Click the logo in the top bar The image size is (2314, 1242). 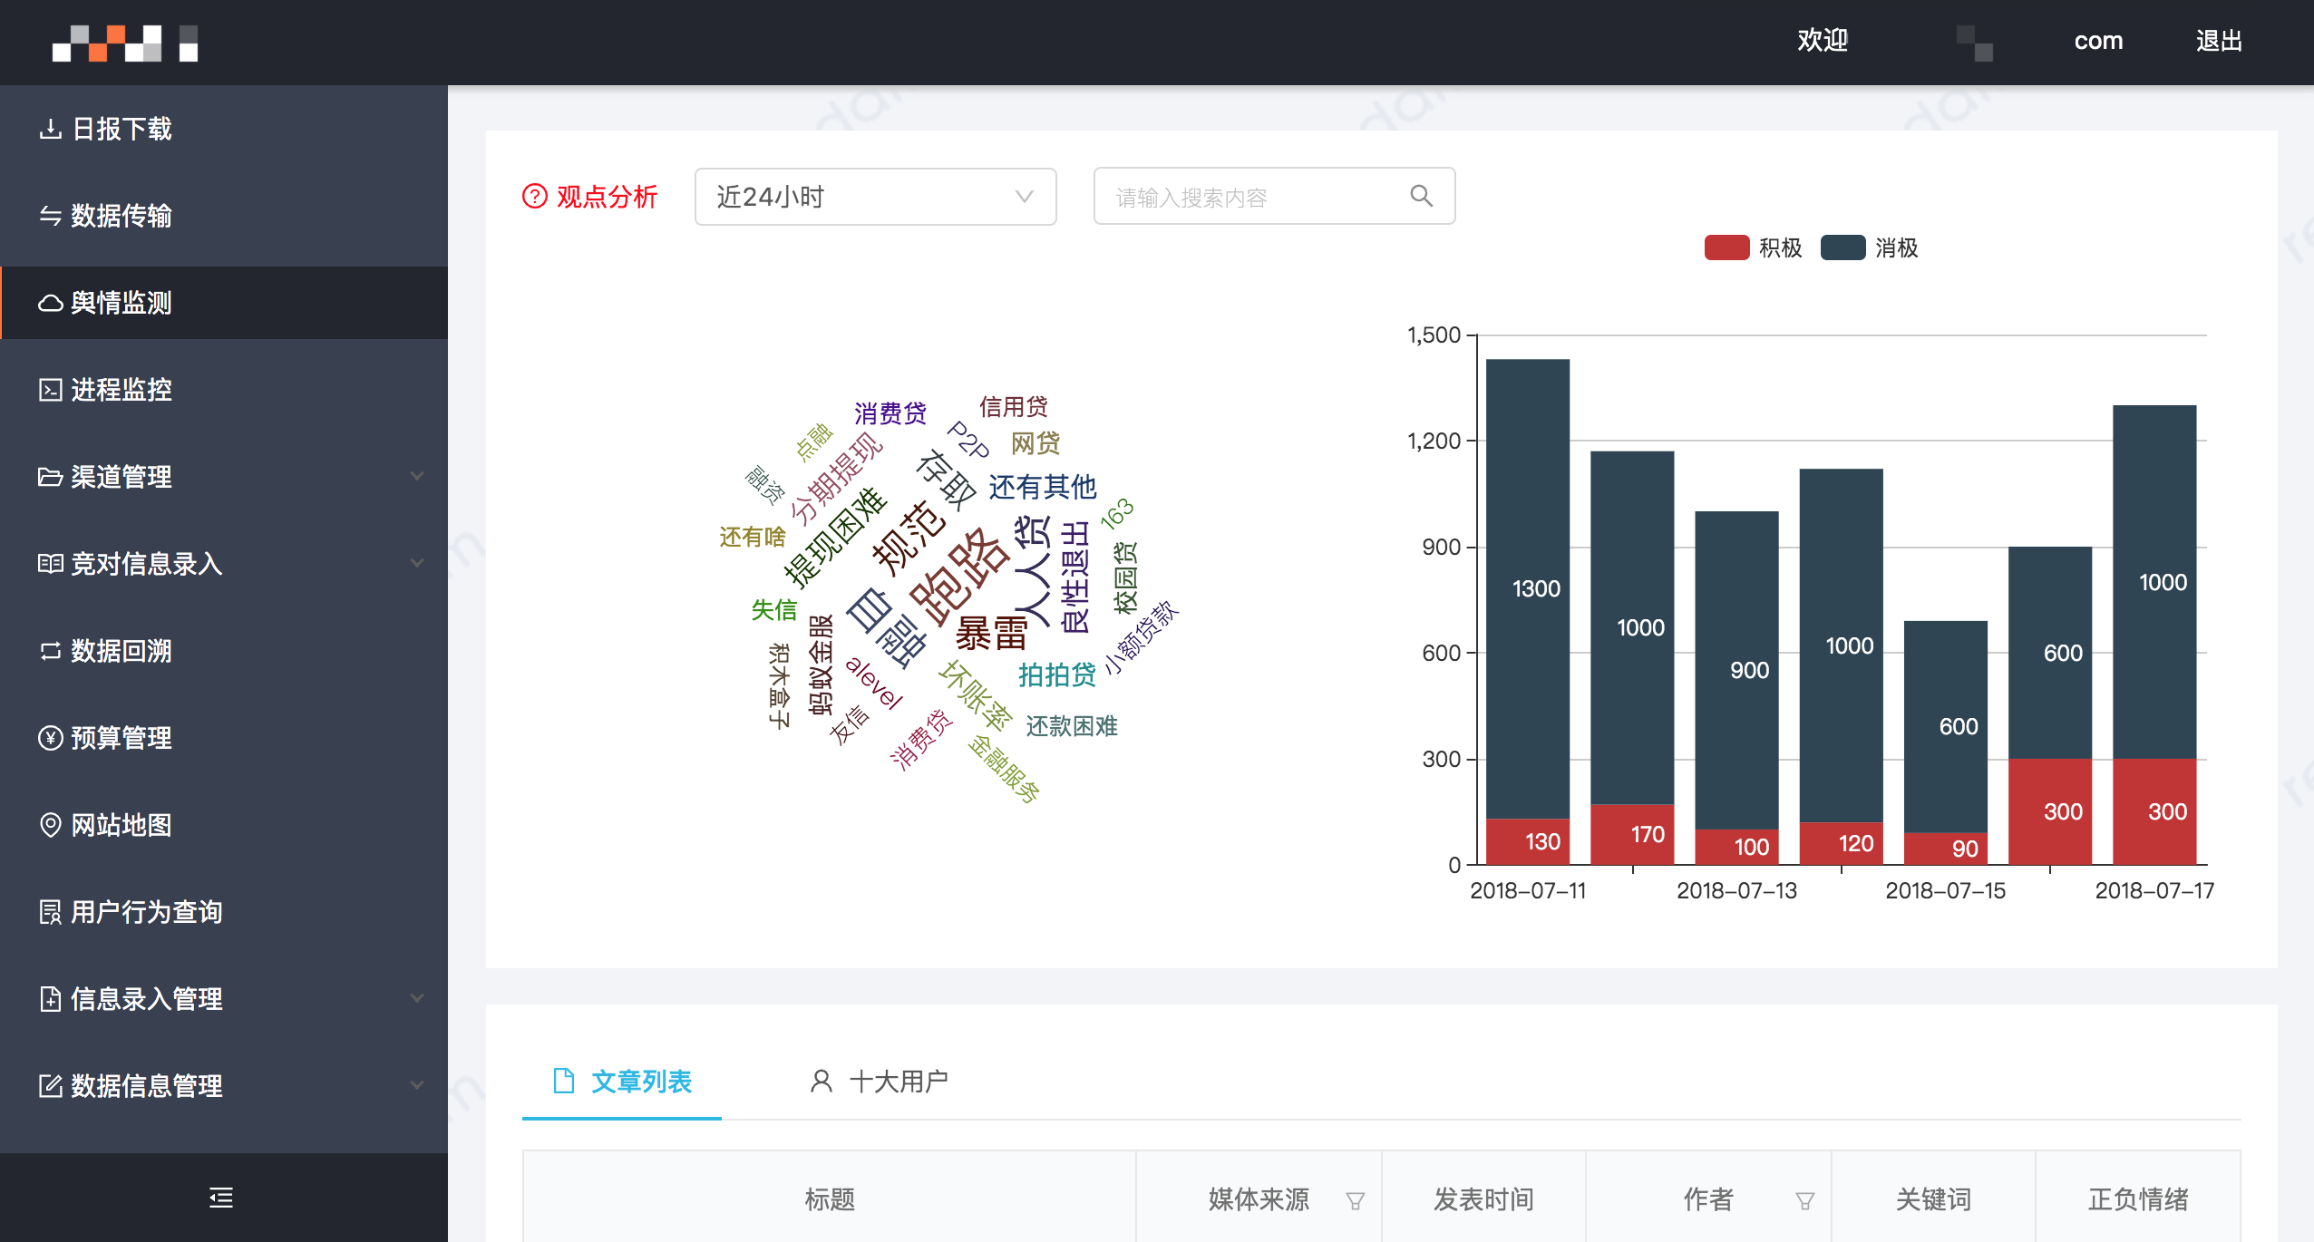[125, 43]
